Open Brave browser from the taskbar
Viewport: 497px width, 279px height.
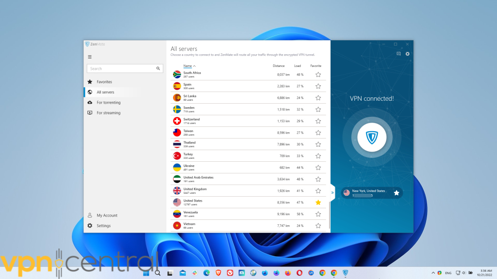(x=218, y=273)
